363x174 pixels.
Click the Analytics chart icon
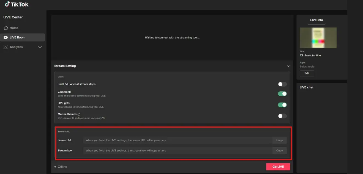click(6, 47)
